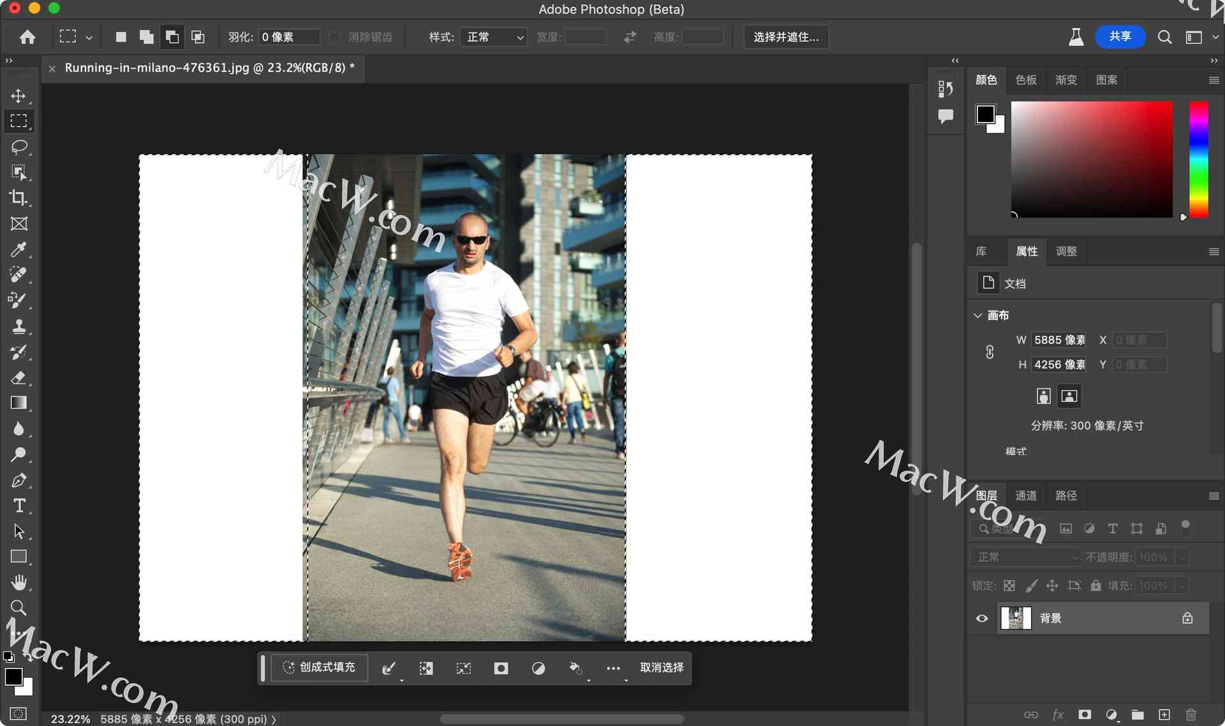The image size is (1225, 726).
Task: Switch to the 渐变 gradients tab
Action: tap(1066, 80)
